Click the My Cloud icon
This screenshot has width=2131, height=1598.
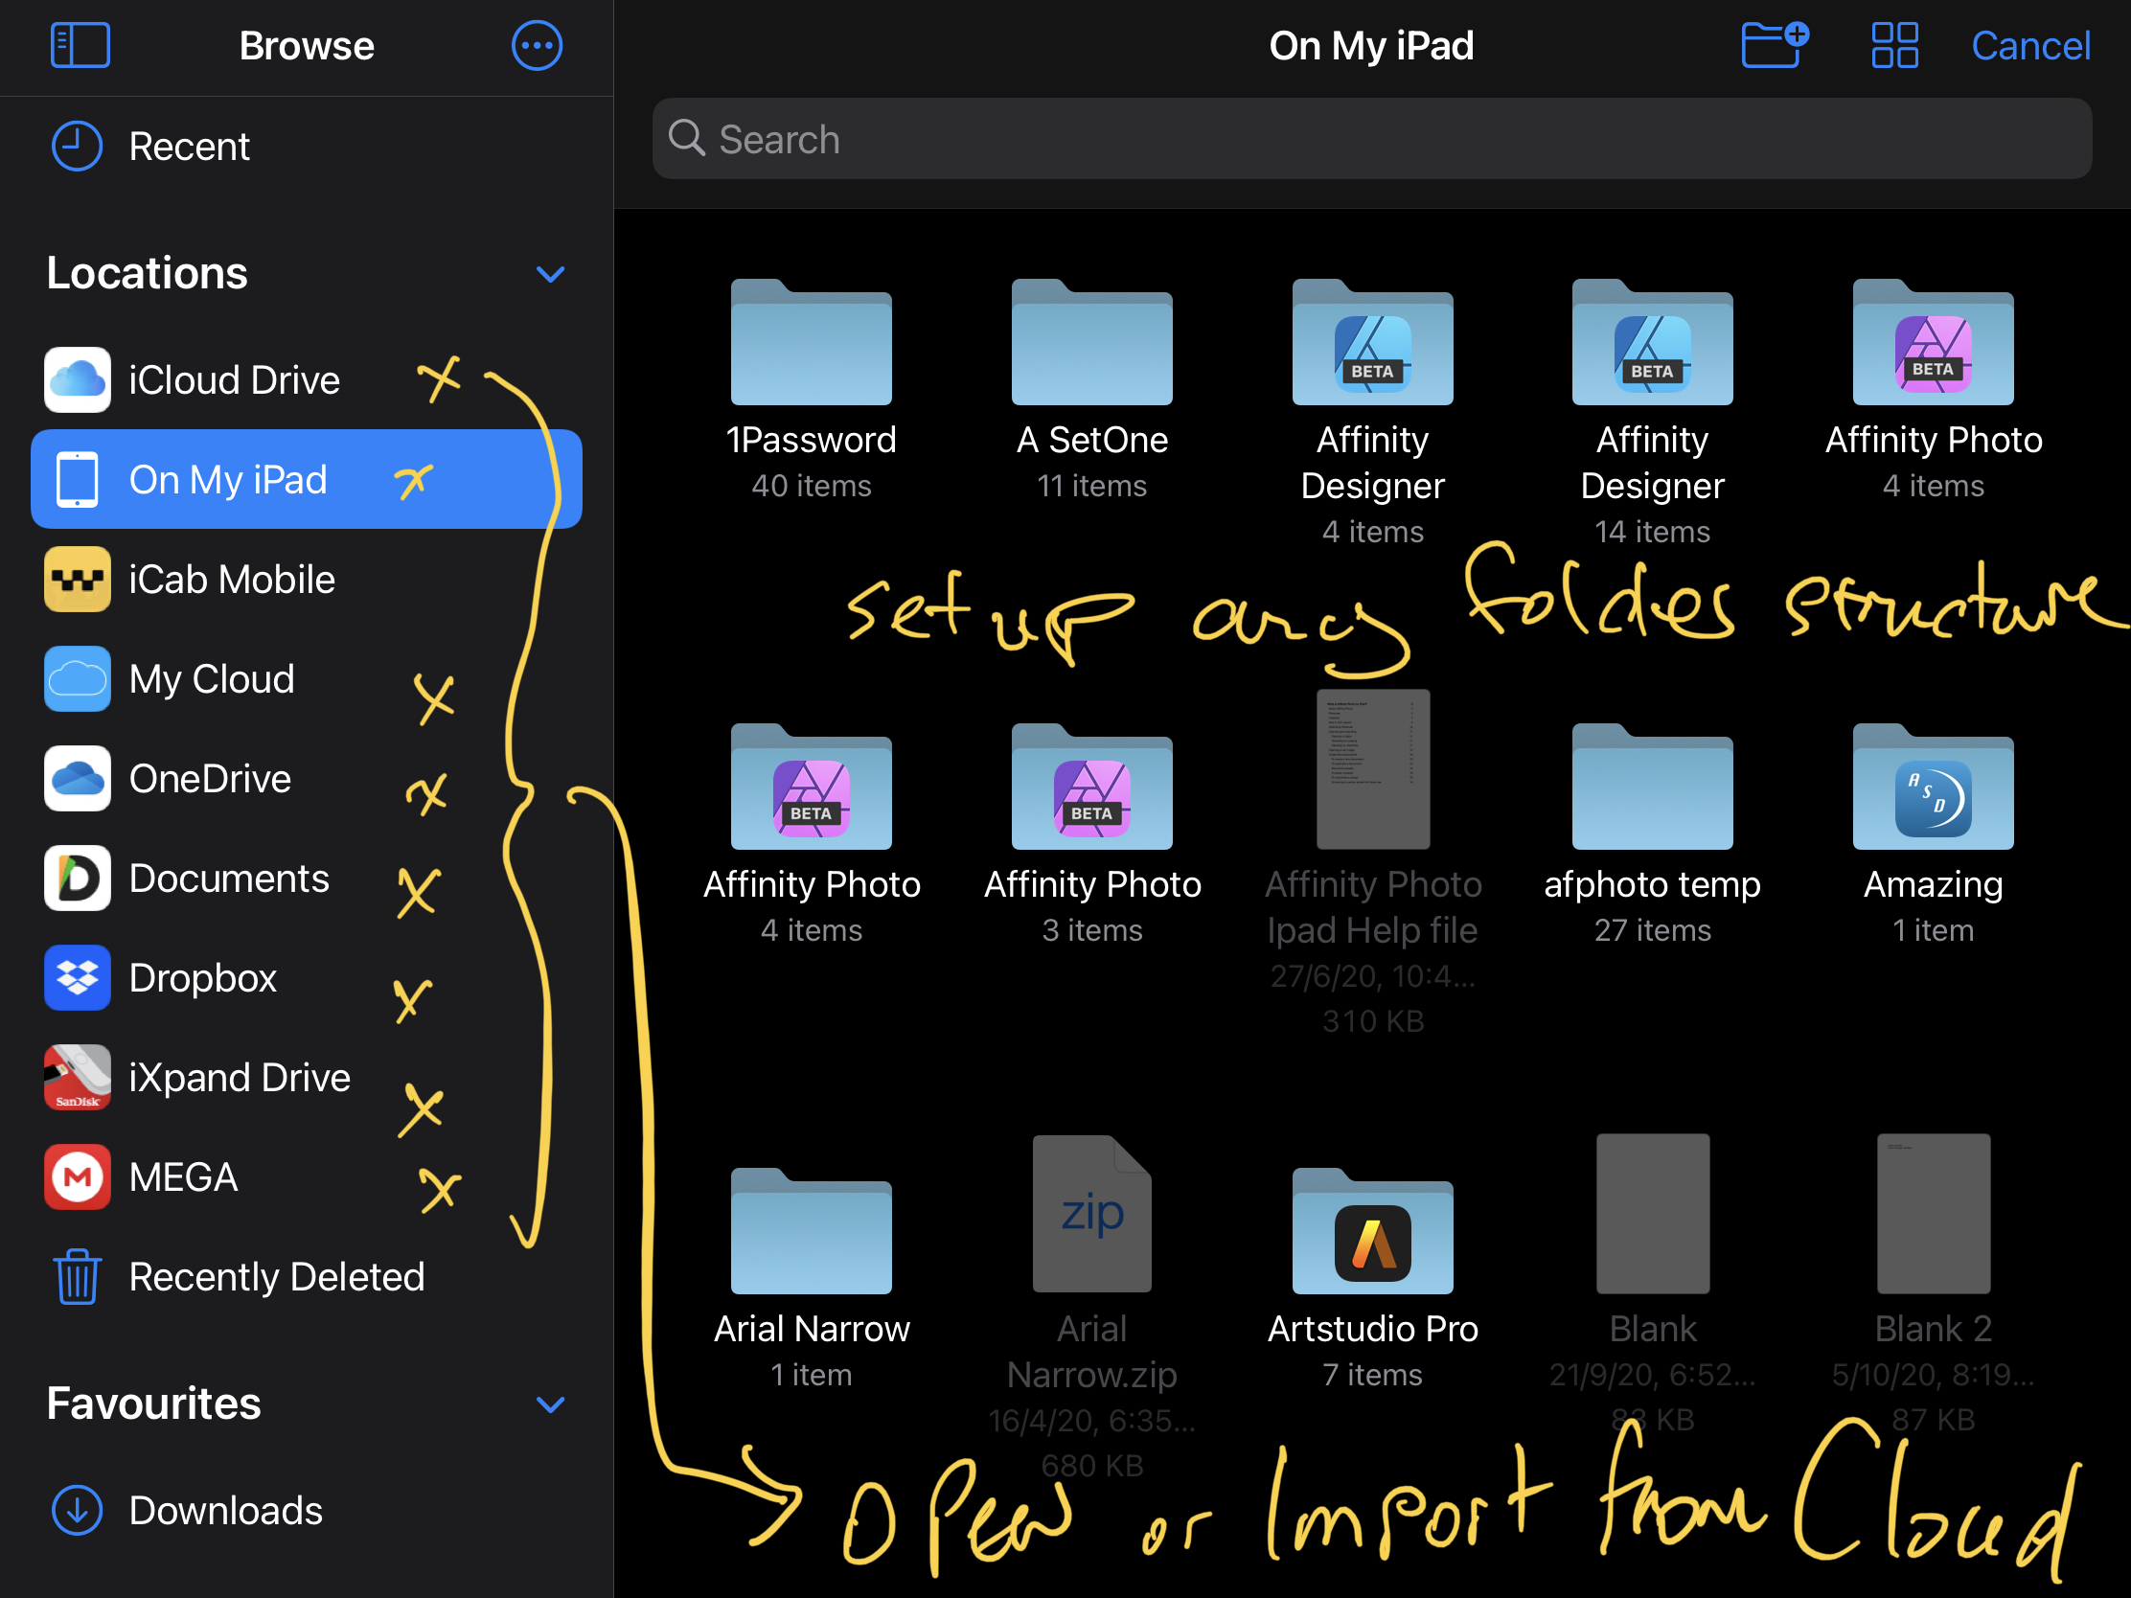(77, 679)
